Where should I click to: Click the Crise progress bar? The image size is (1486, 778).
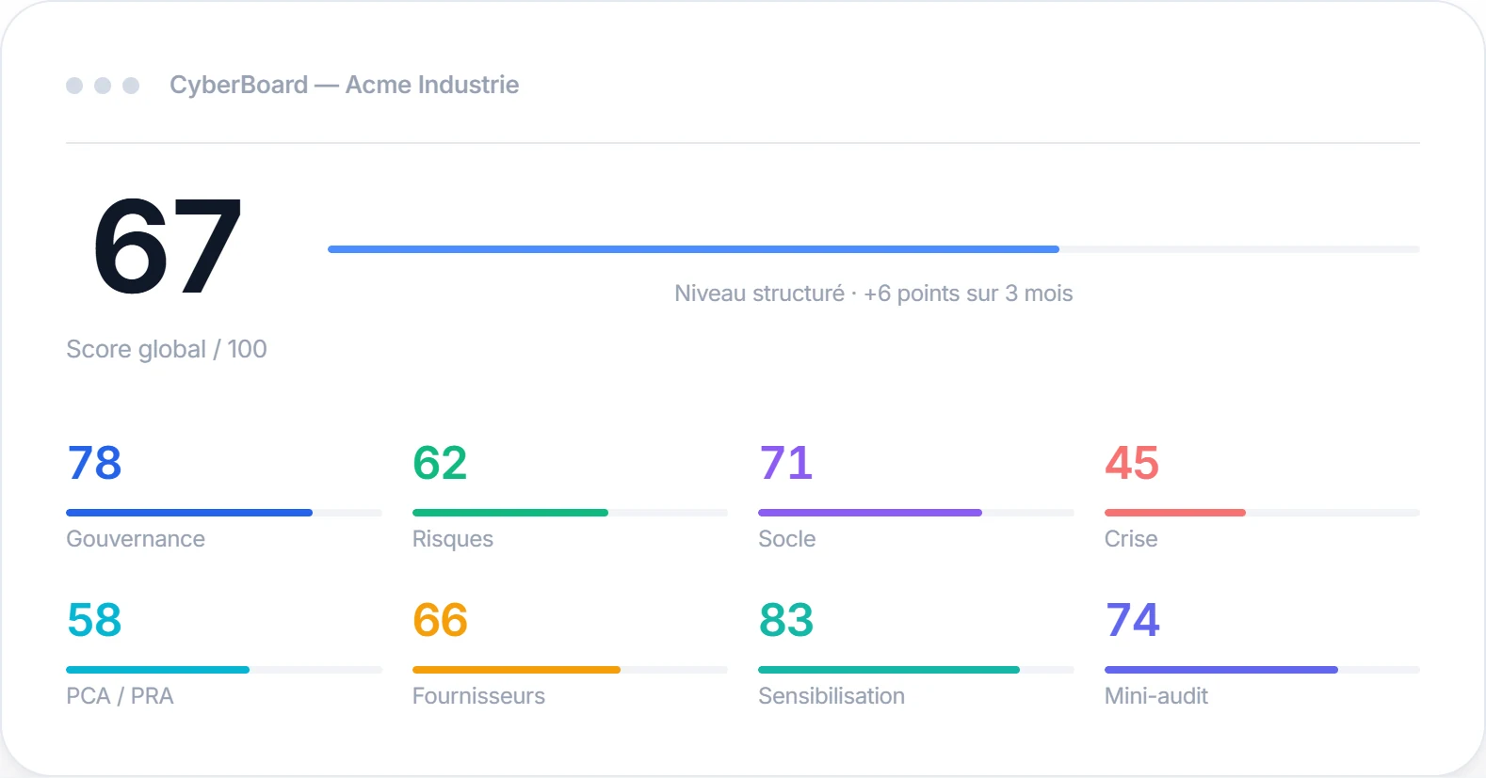click(x=1262, y=513)
